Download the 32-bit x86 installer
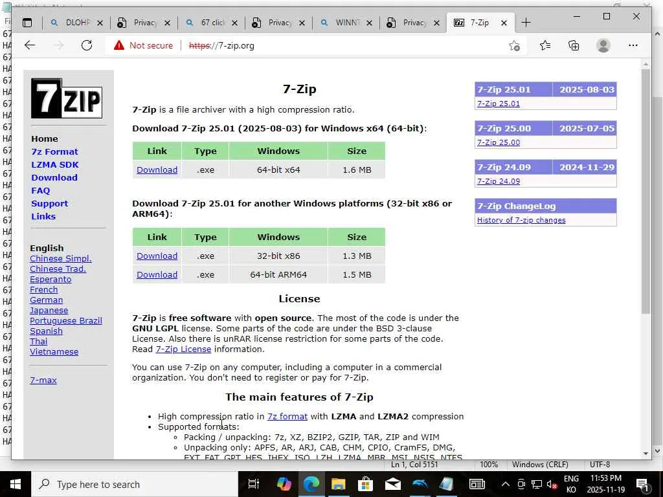 point(157,256)
